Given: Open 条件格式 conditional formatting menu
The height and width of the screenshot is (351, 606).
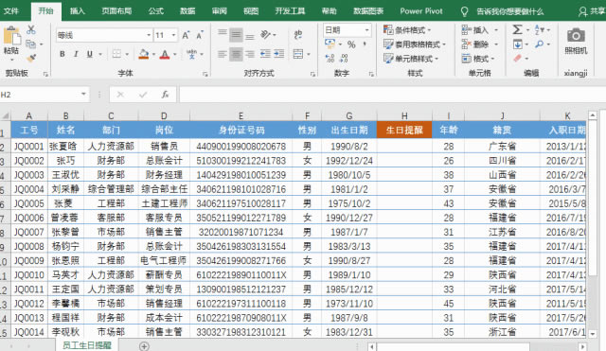Looking at the screenshot, I should click(x=408, y=29).
